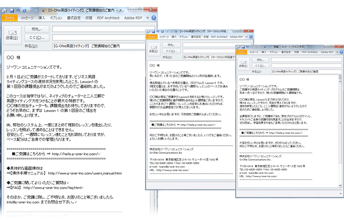Open PDF Architect tab in the right 無題 window
Screen dimensions: 344x221
click(x=310, y=52)
